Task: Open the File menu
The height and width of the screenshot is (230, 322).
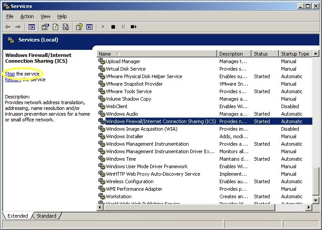Action: pyautogui.click(x=10, y=16)
